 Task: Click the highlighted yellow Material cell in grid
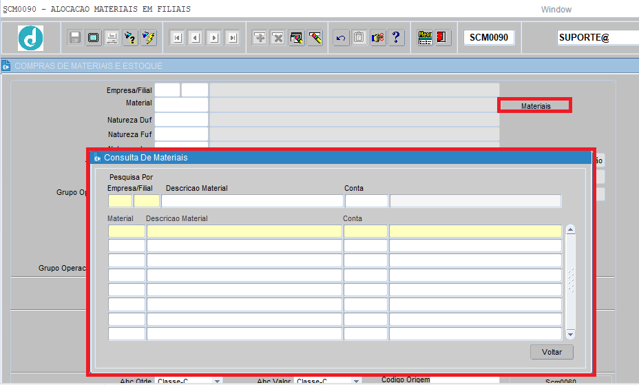[126, 231]
